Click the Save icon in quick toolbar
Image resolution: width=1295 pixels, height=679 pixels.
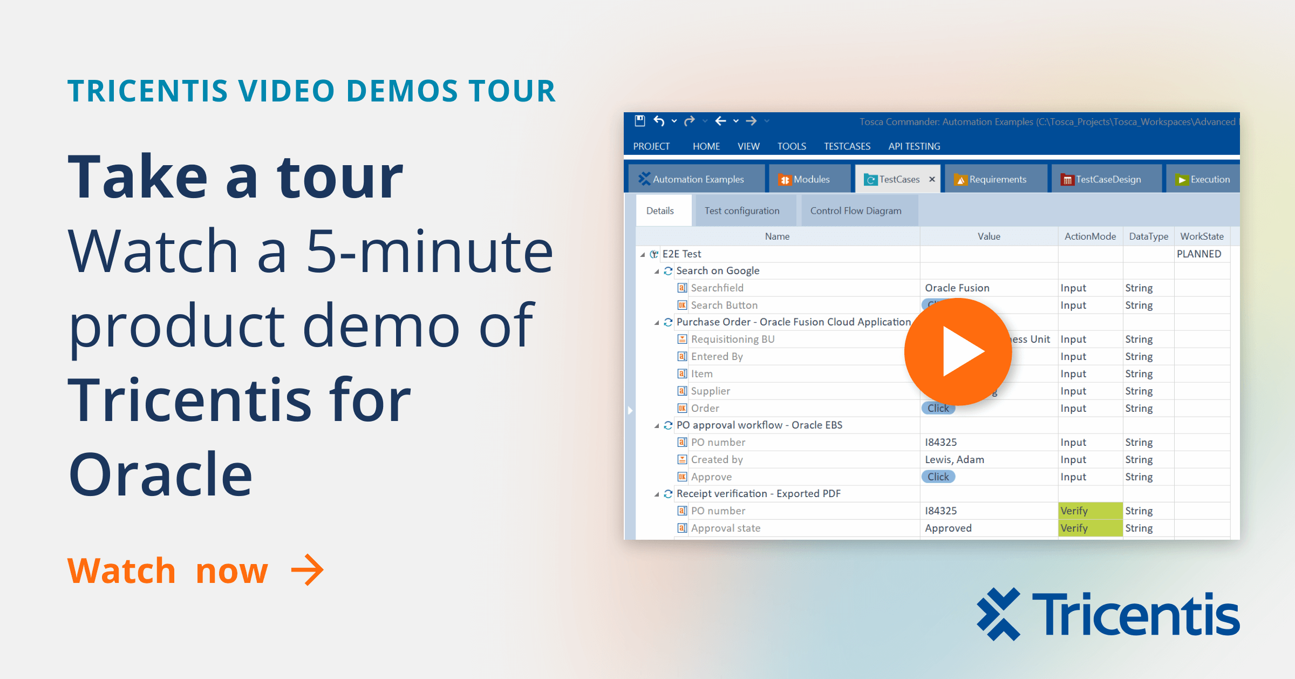(x=639, y=121)
